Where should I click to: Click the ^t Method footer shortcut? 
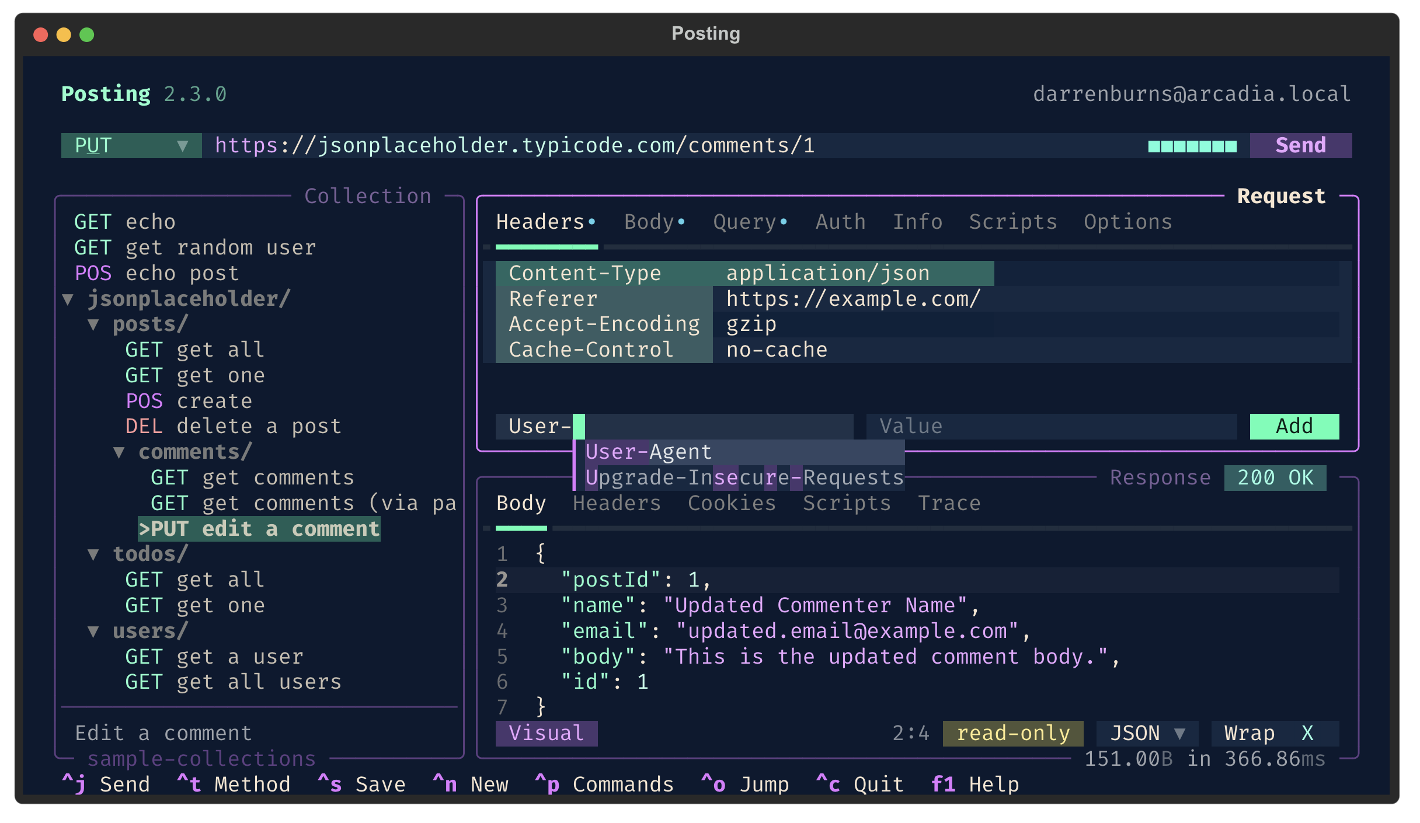click(x=234, y=784)
